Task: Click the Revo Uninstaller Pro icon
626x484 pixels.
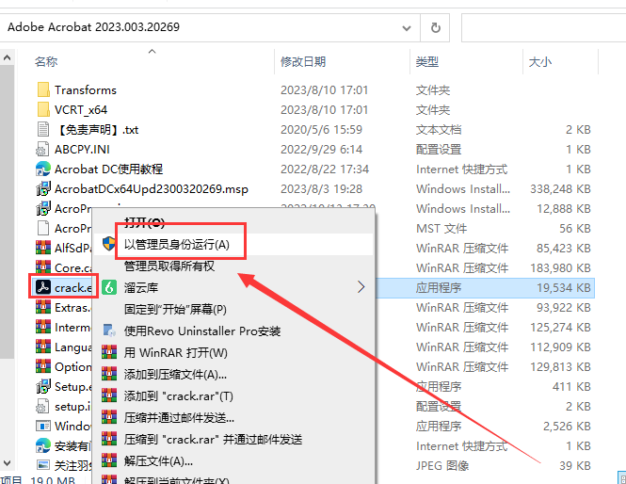Action: (109, 331)
